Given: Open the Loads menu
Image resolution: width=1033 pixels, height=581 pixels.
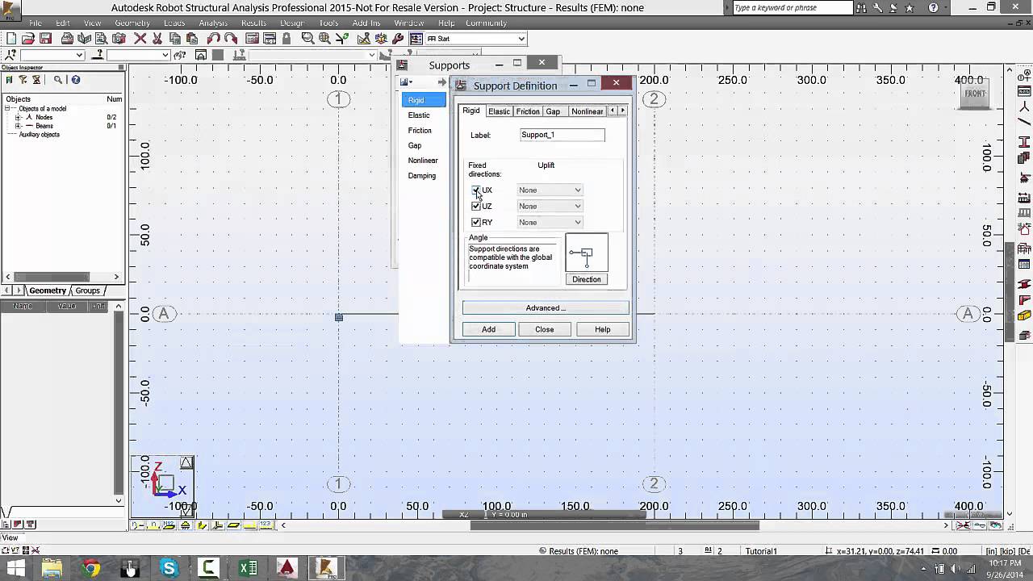Looking at the screenshot, I should click(174, 23).
